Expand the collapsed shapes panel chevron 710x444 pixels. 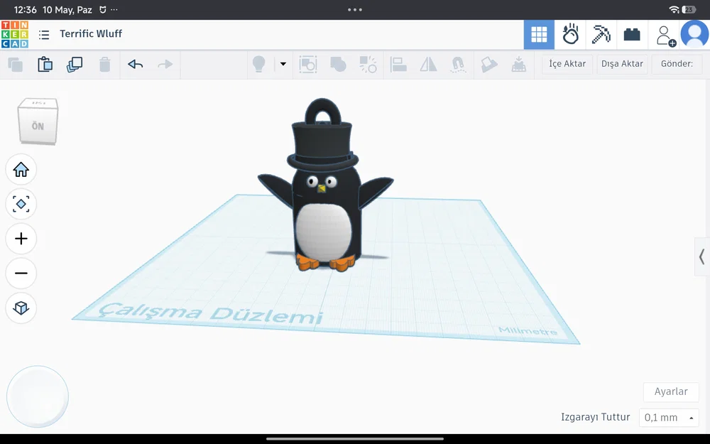pyautogui.click(x=702, y=256)
